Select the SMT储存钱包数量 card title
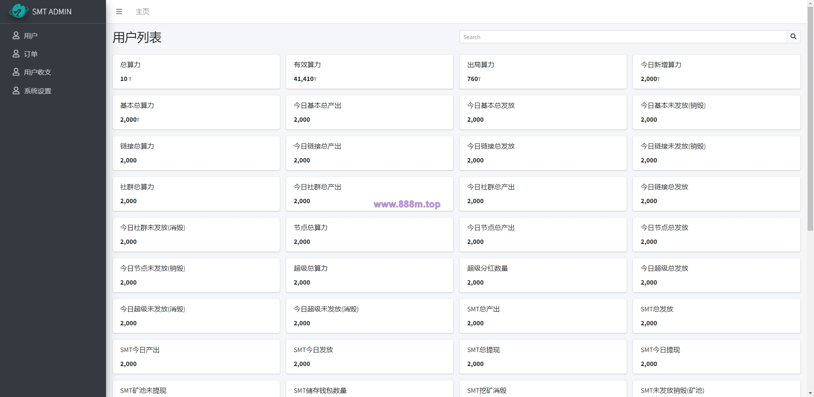814x397 pixels. 320,391
